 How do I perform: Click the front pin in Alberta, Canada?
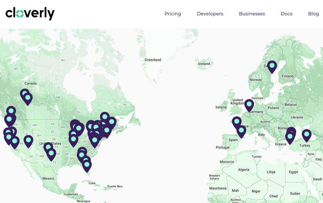[28, 98]
